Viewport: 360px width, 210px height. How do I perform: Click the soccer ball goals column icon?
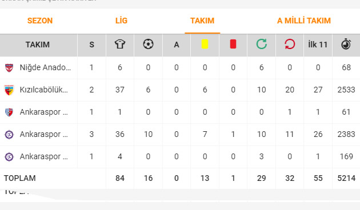coord(148,44)
